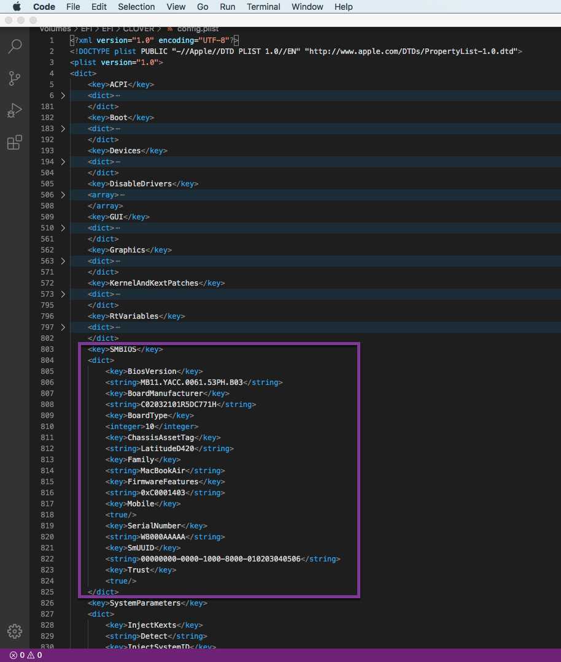Viewport: 561px width, 662px height.
Task: Open the Run menu
Action: [228, 7]
